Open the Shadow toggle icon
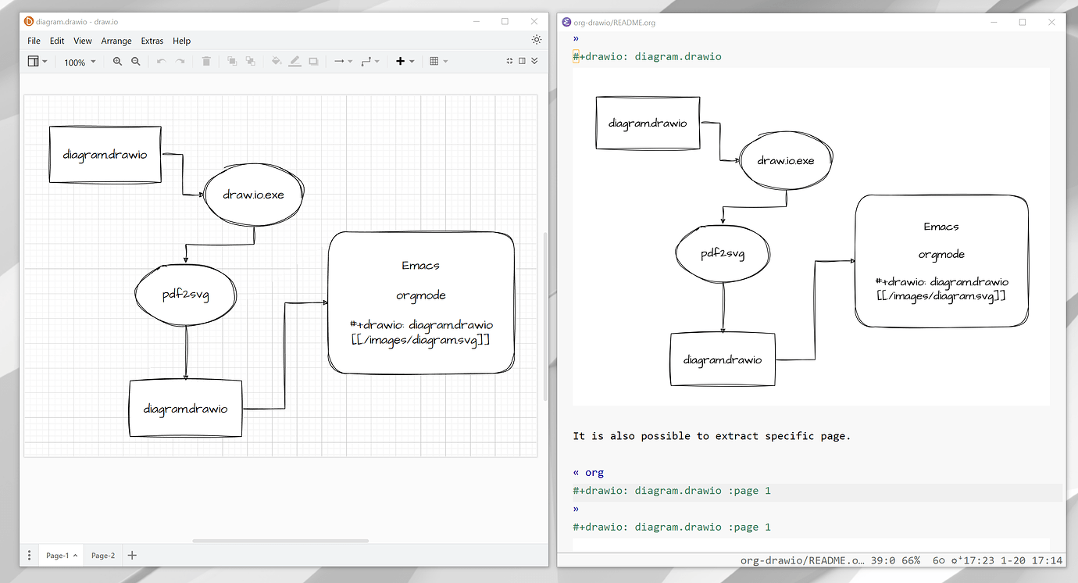The image size is (1078, 583). [314, 61]
